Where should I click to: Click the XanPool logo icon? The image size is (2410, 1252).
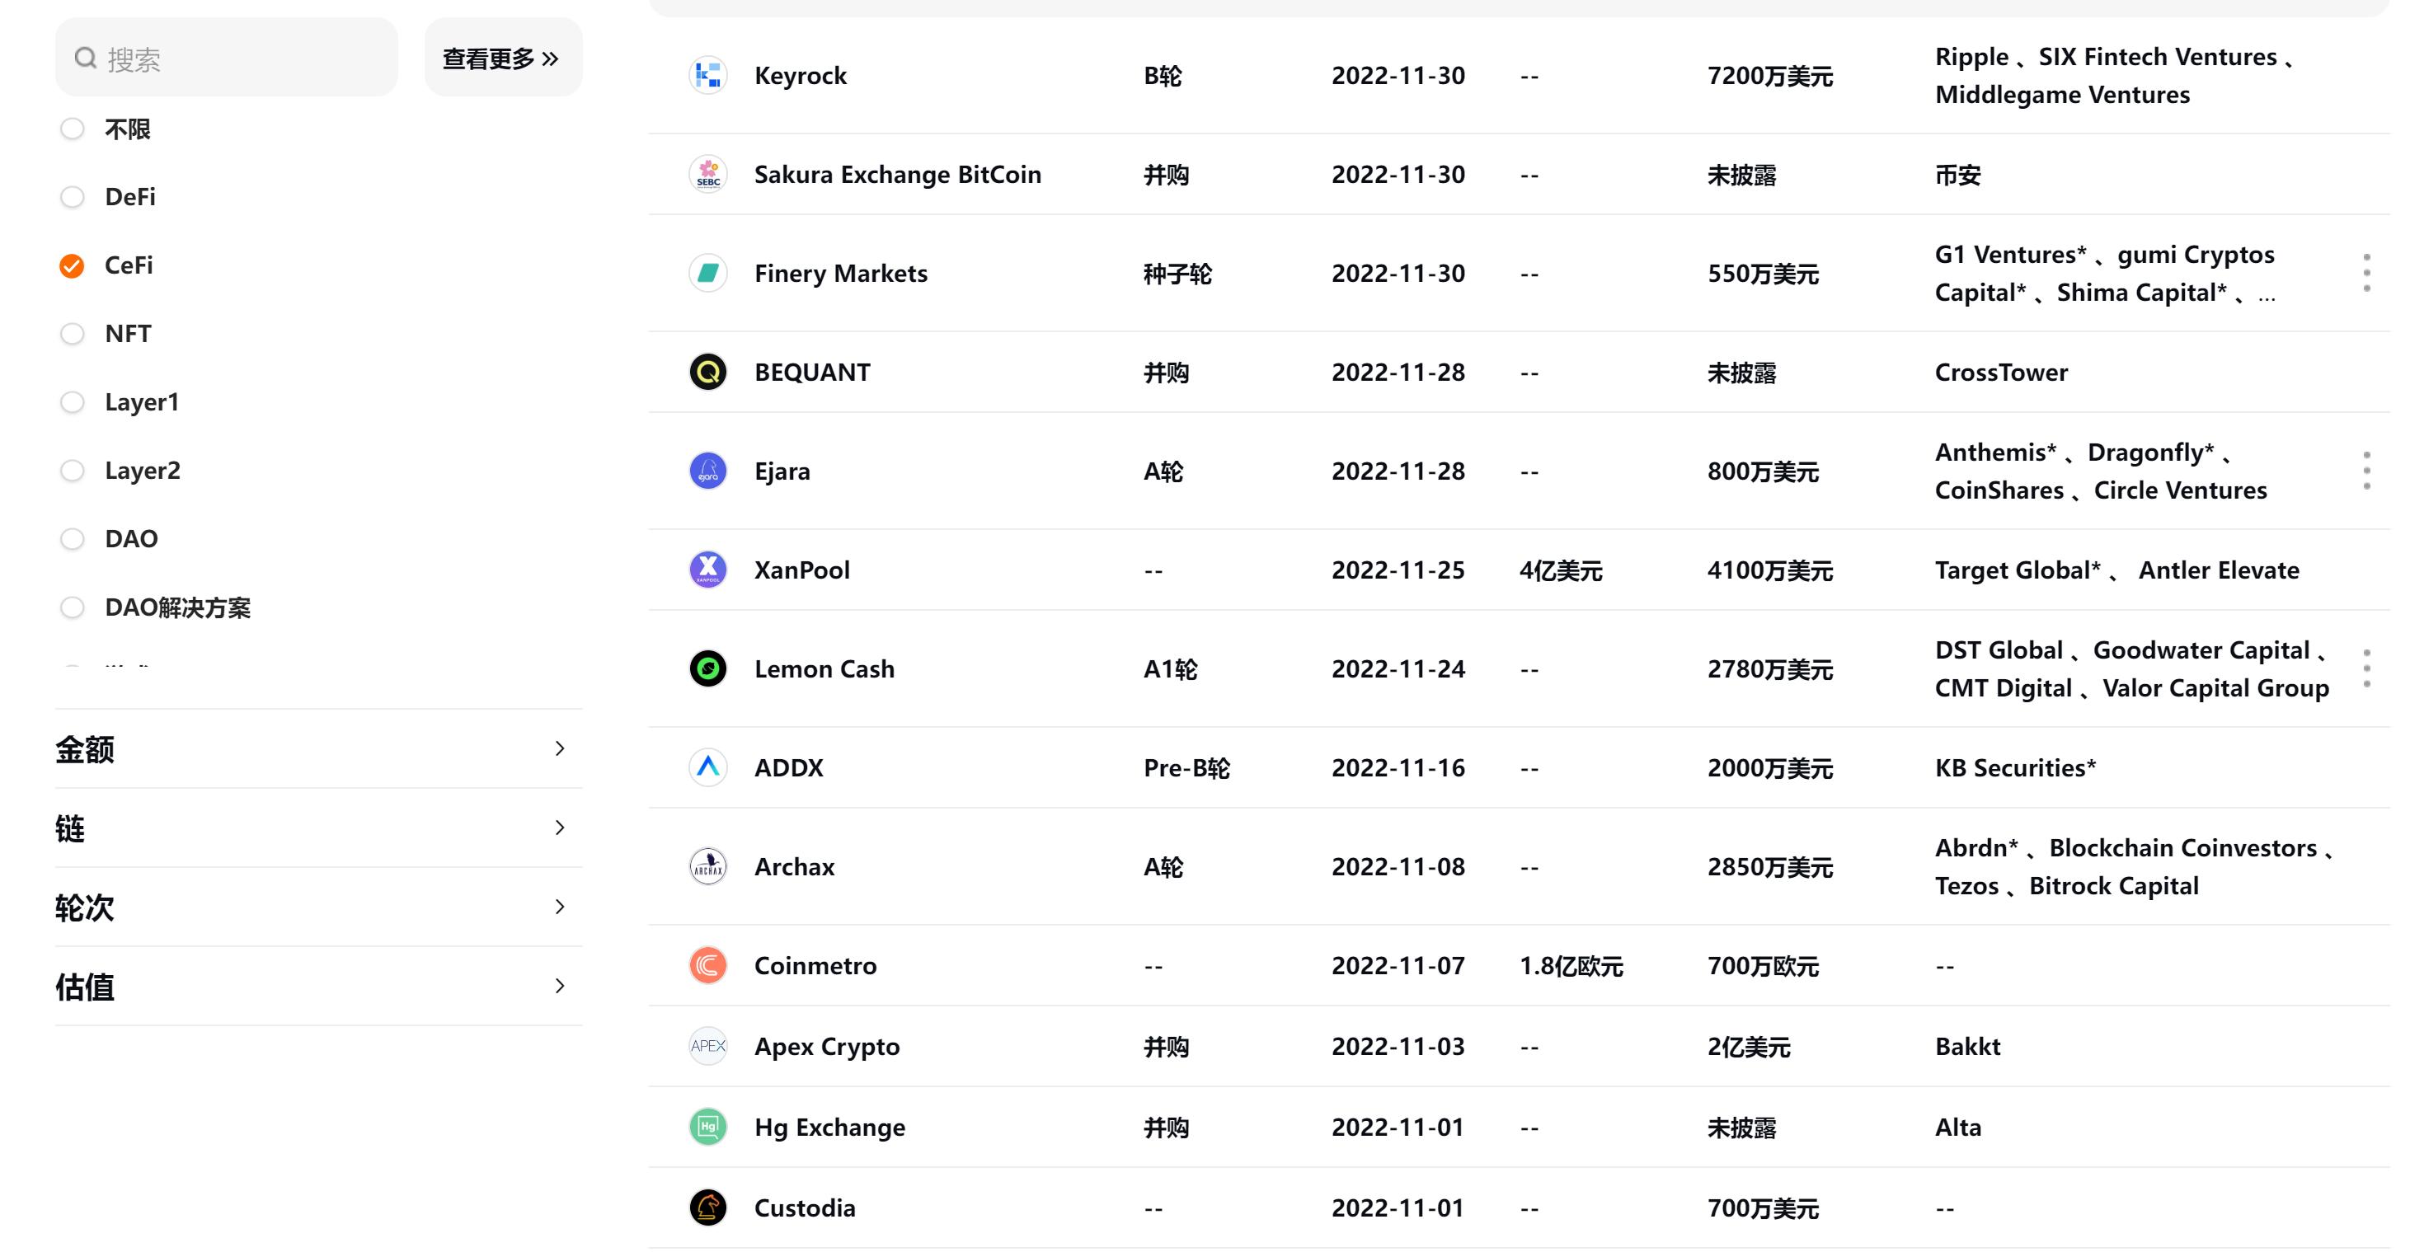pos(708,570)
